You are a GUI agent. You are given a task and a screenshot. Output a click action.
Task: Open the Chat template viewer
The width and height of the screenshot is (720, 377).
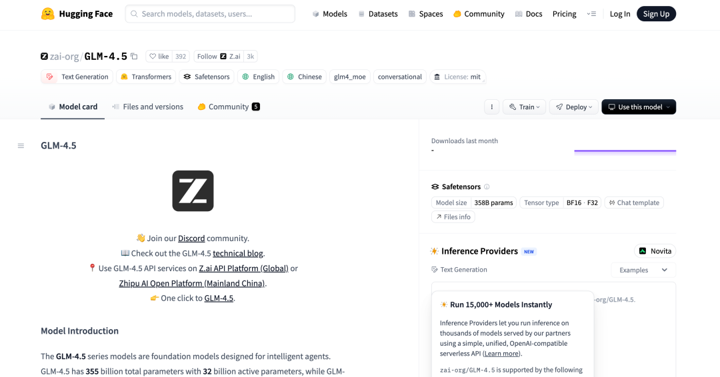633,202
